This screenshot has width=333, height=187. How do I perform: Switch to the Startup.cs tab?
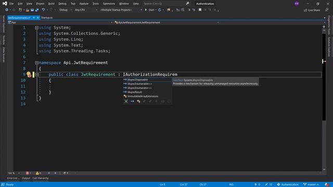click(47, 18)
